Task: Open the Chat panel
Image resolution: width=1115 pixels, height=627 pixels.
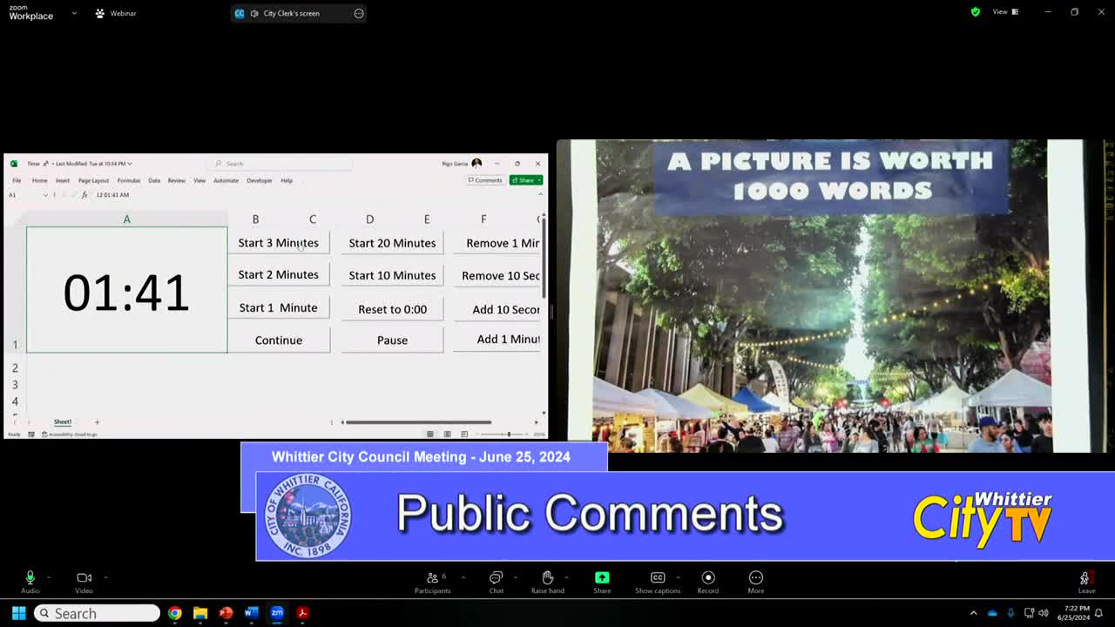Action: tap(496, 578)
